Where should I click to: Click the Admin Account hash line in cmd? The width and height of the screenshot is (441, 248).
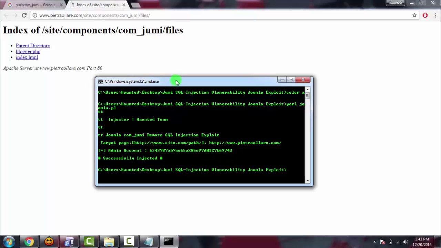point(165,151)
